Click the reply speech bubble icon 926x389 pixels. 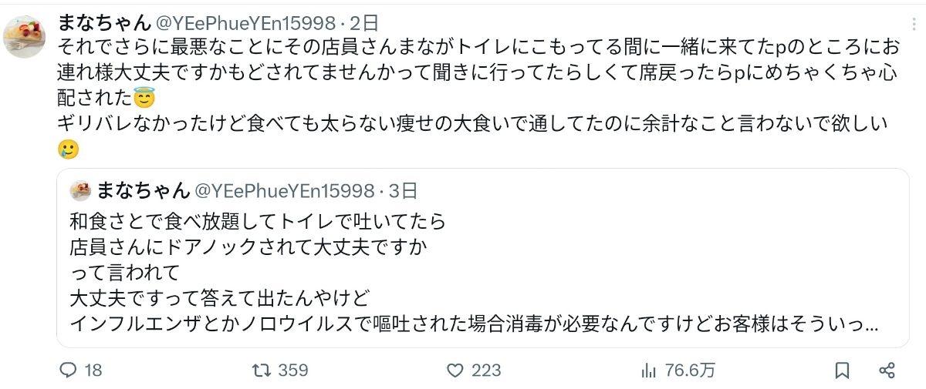point(69,371)
